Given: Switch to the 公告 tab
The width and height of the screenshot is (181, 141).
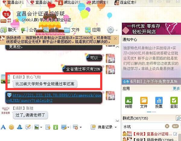Looking at the screenshot, I should 29,30.
